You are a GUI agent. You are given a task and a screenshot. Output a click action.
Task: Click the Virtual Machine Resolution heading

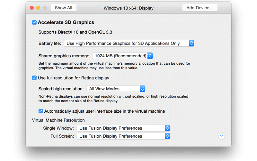pos(58,120)
